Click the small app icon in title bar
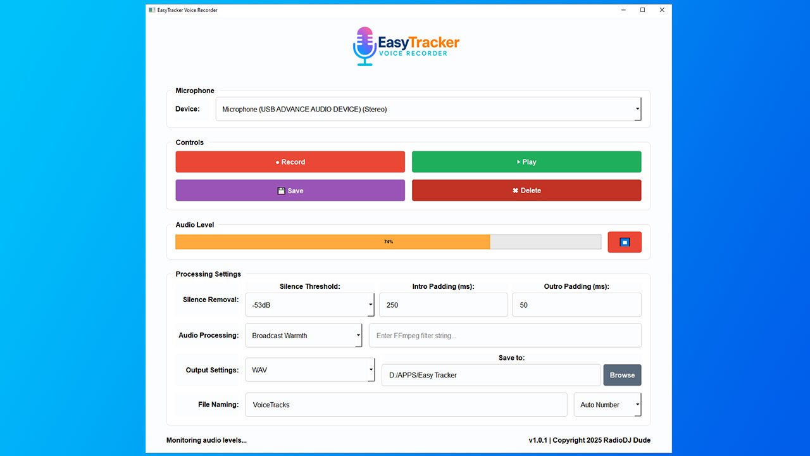 (152, 10)
